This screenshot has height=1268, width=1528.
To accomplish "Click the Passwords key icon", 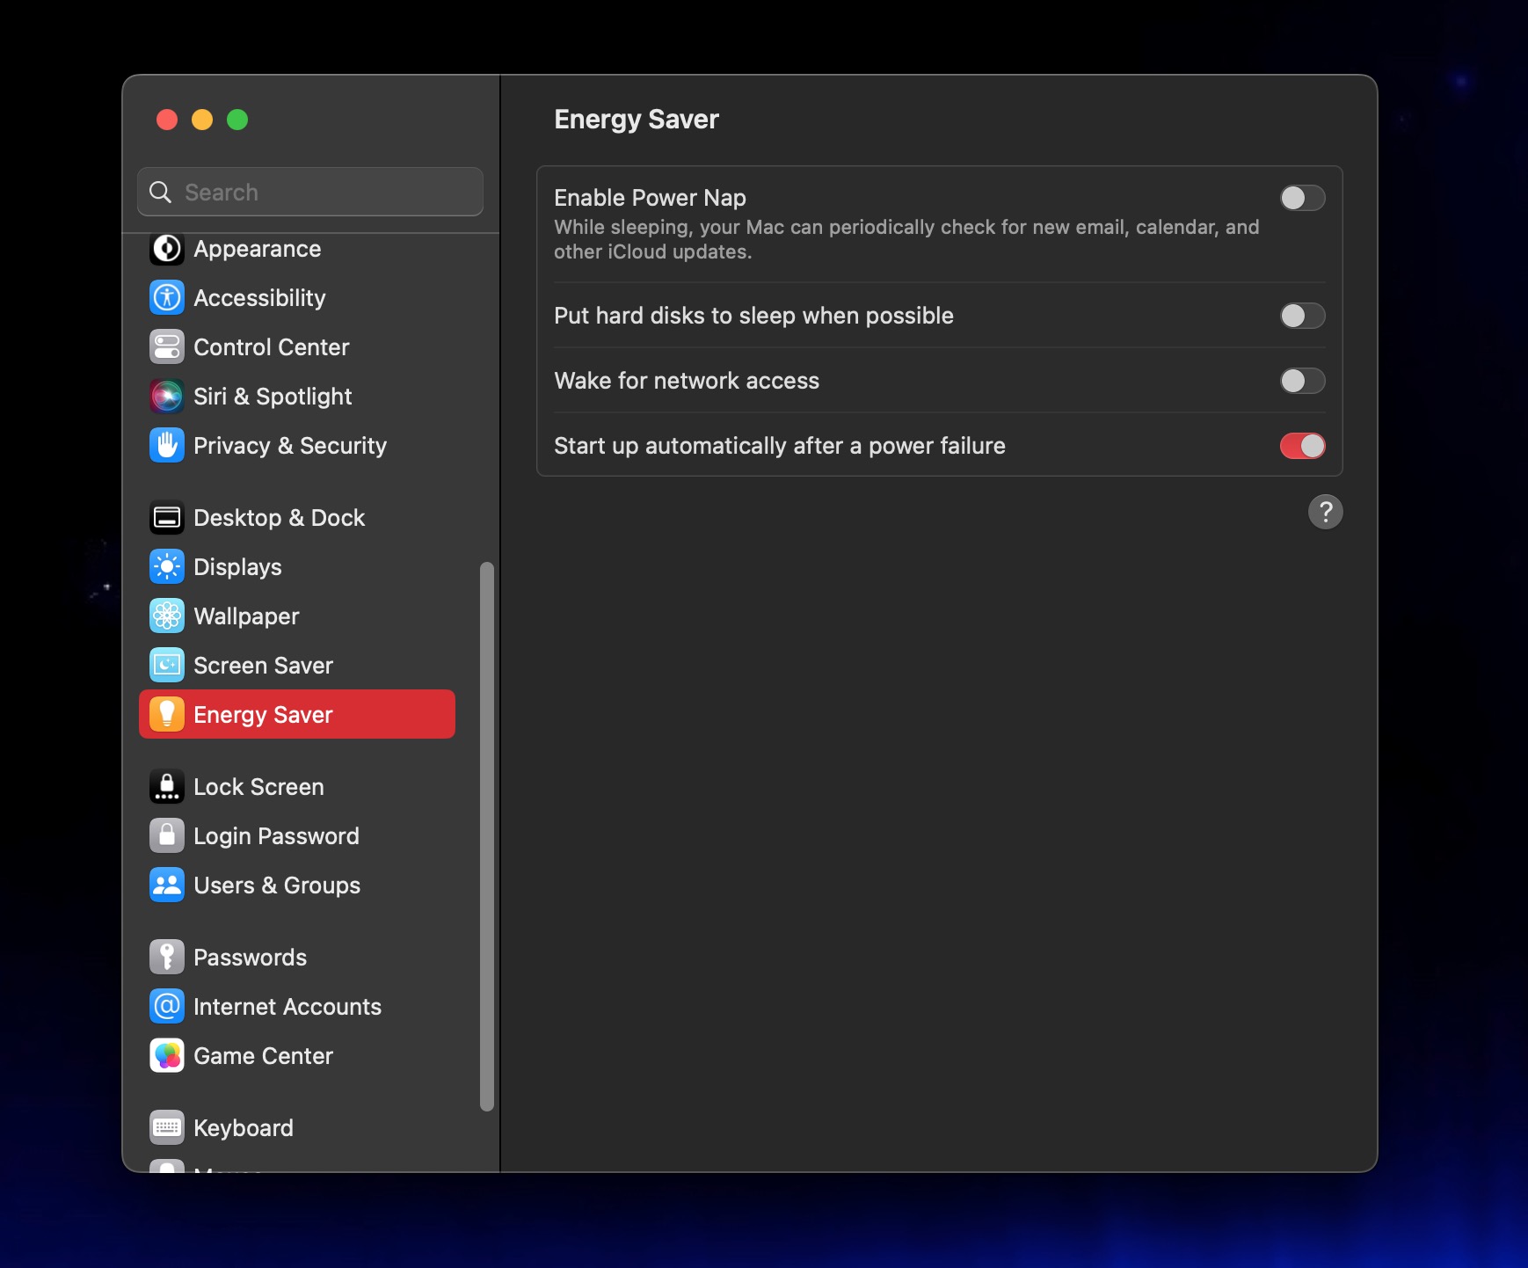I will tap(167, 958).
